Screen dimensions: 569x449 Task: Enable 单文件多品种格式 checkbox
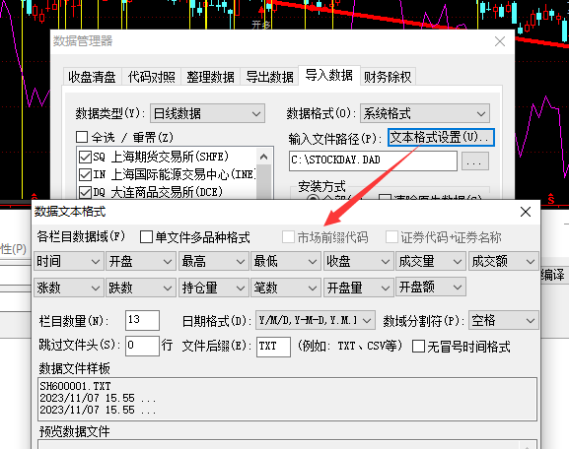[x=146, y=237]
